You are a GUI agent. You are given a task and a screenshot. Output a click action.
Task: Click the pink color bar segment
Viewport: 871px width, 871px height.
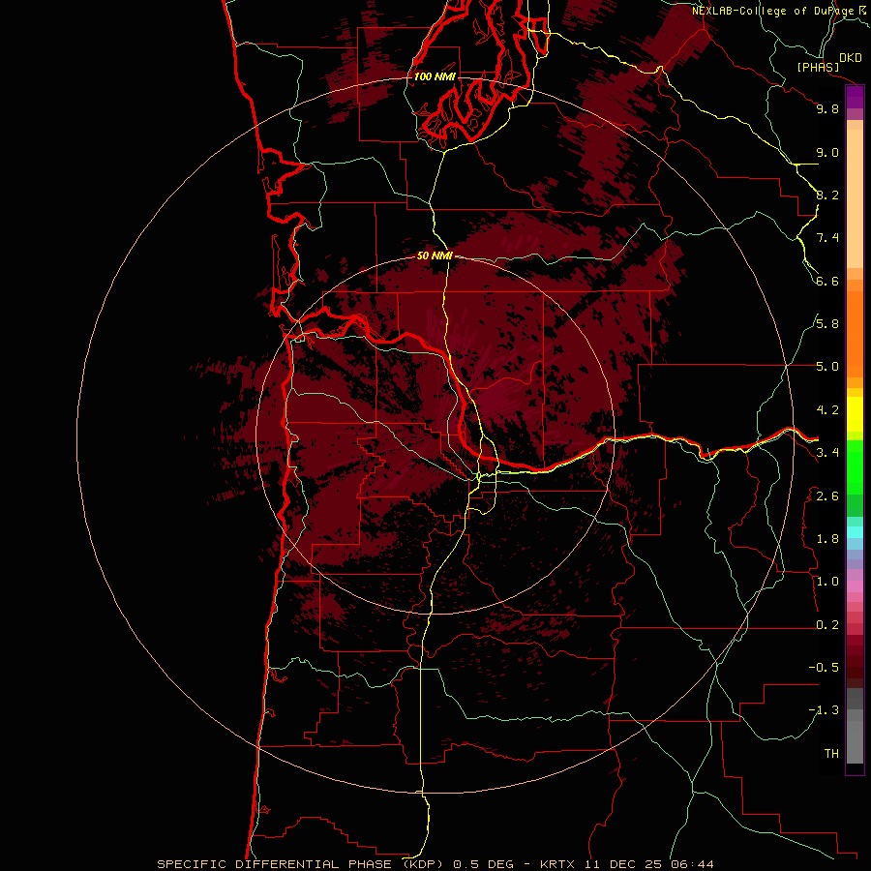(x=855, y=586)
